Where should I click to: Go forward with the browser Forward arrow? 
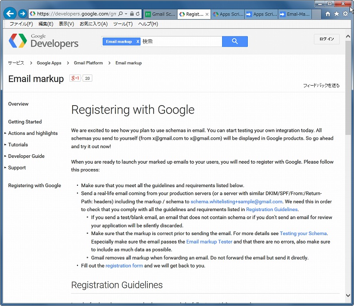click(x=23, y=14)
